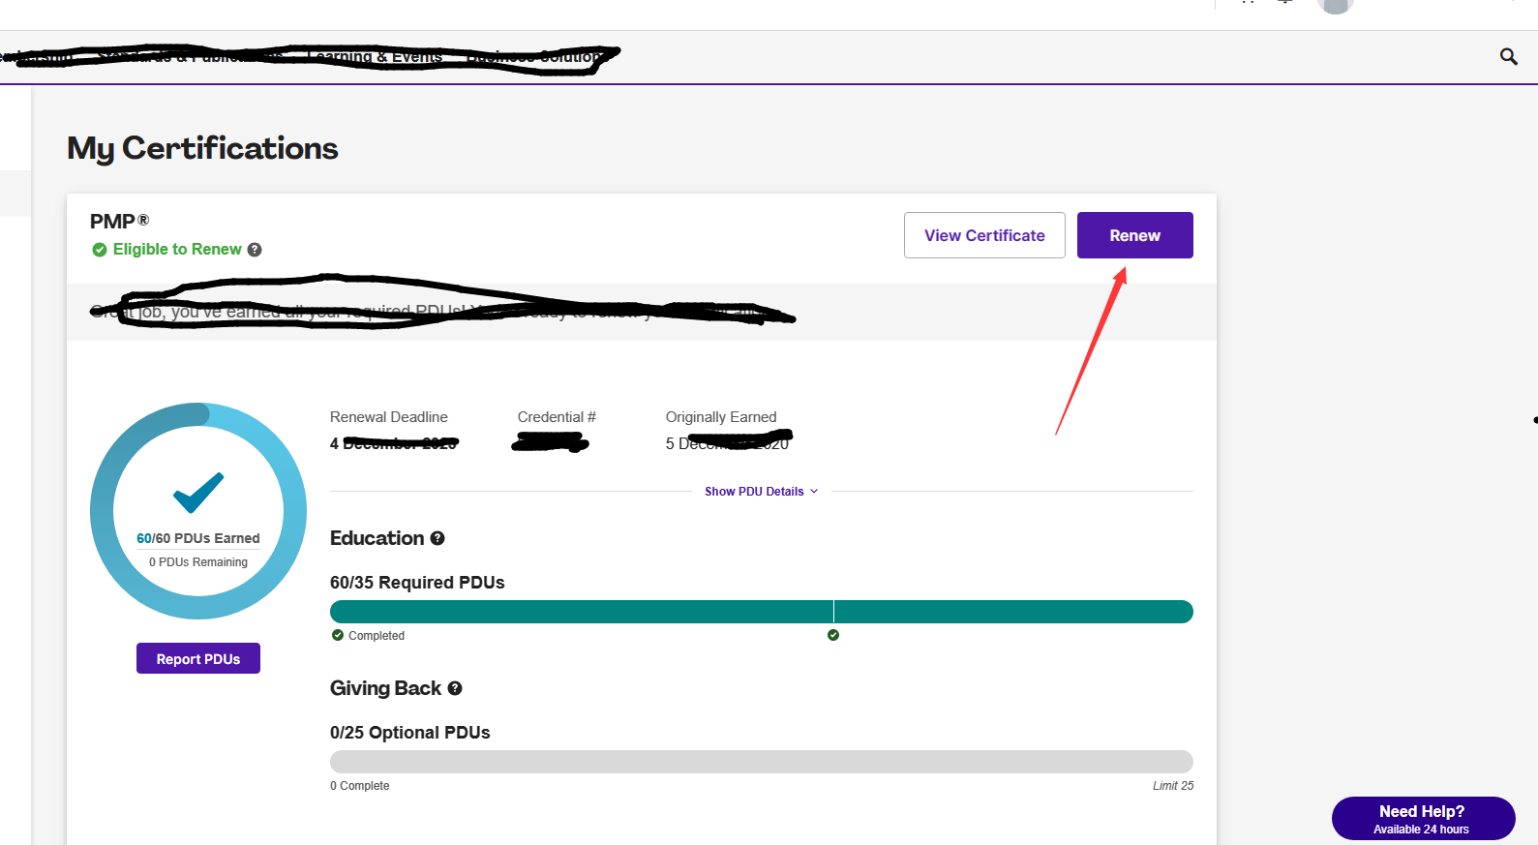
Task: Click the 35 PDU milestone check marker
Action: click(x=833, y=635)
